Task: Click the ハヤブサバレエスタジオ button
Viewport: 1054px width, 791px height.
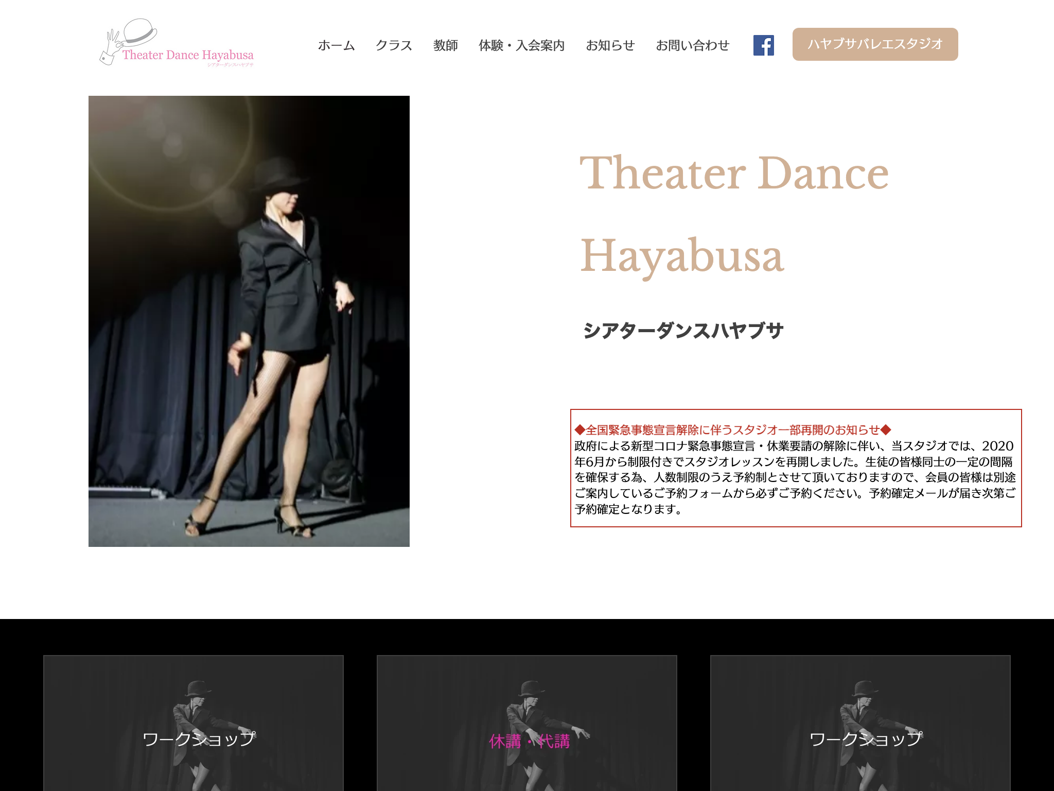Action: pyautogui.click(x=875, y=44)
